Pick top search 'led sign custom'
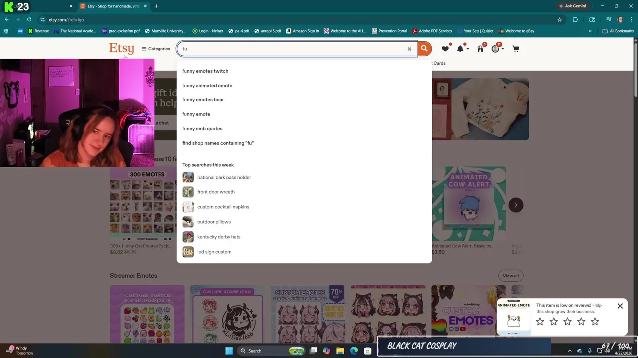Screen dimensions: 638x358 pos(214,252)
